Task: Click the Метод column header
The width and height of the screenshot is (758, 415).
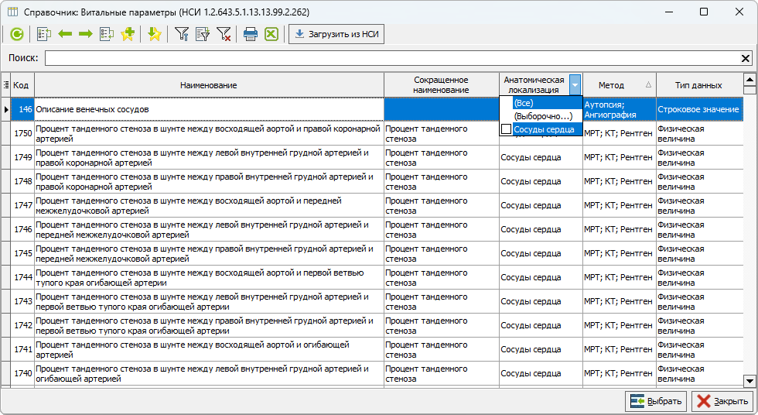Action: (x=620, y=85)
